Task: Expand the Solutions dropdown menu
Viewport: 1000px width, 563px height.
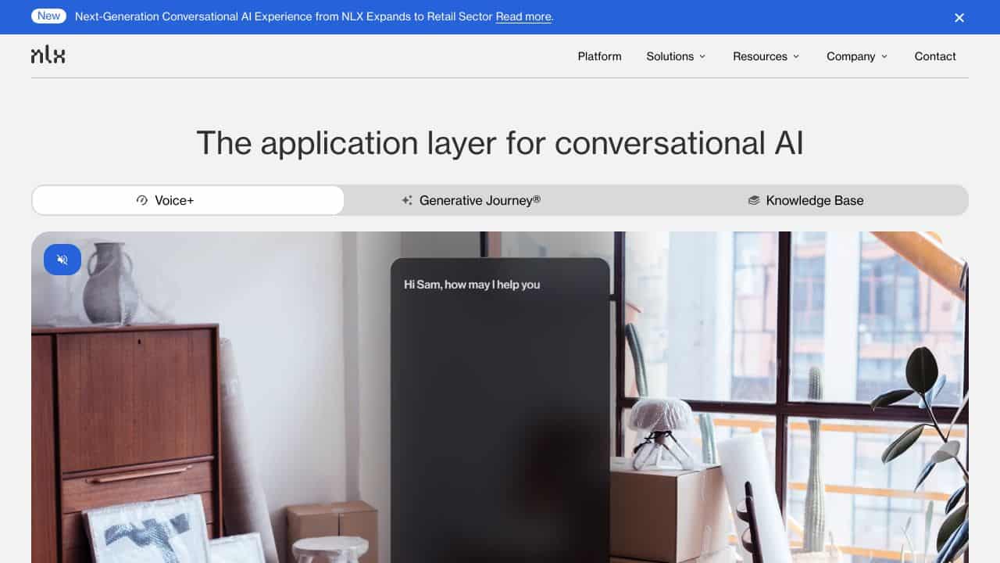Action: pos(676,56)
